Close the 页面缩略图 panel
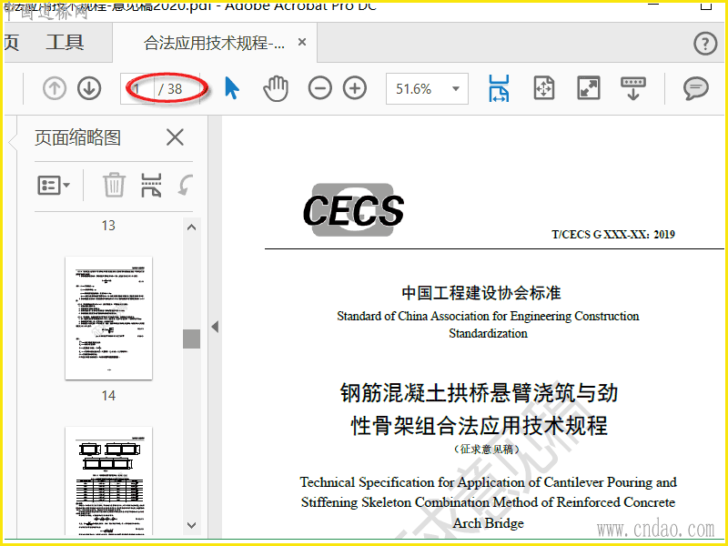 point(175,137)
